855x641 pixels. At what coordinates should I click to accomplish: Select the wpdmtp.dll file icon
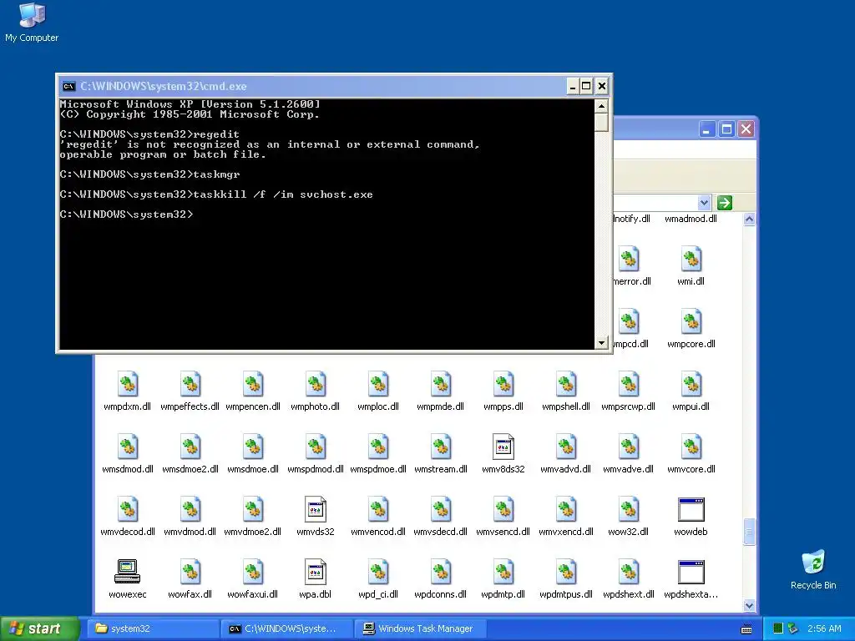tap(503, 572)
